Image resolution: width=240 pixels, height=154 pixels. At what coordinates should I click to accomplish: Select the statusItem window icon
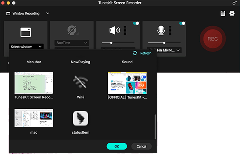point(80,118)
